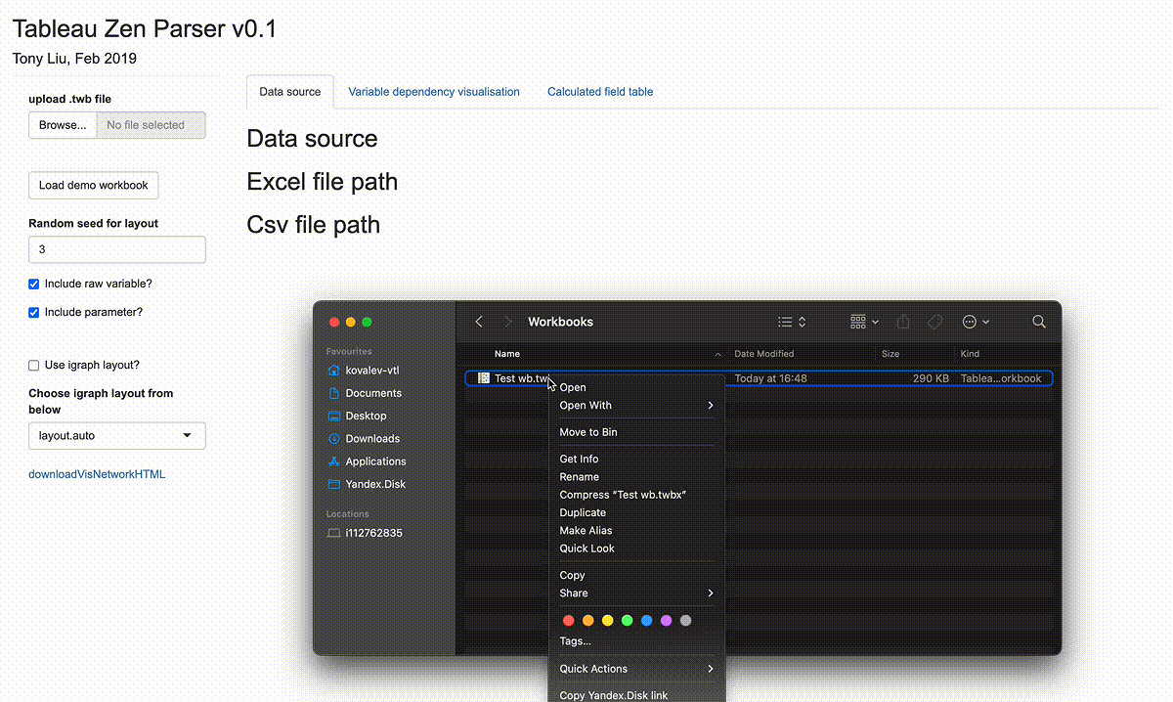Click the Browse... upload button
This screenshot has height=702, width=1173.
(x=63, y=125)
